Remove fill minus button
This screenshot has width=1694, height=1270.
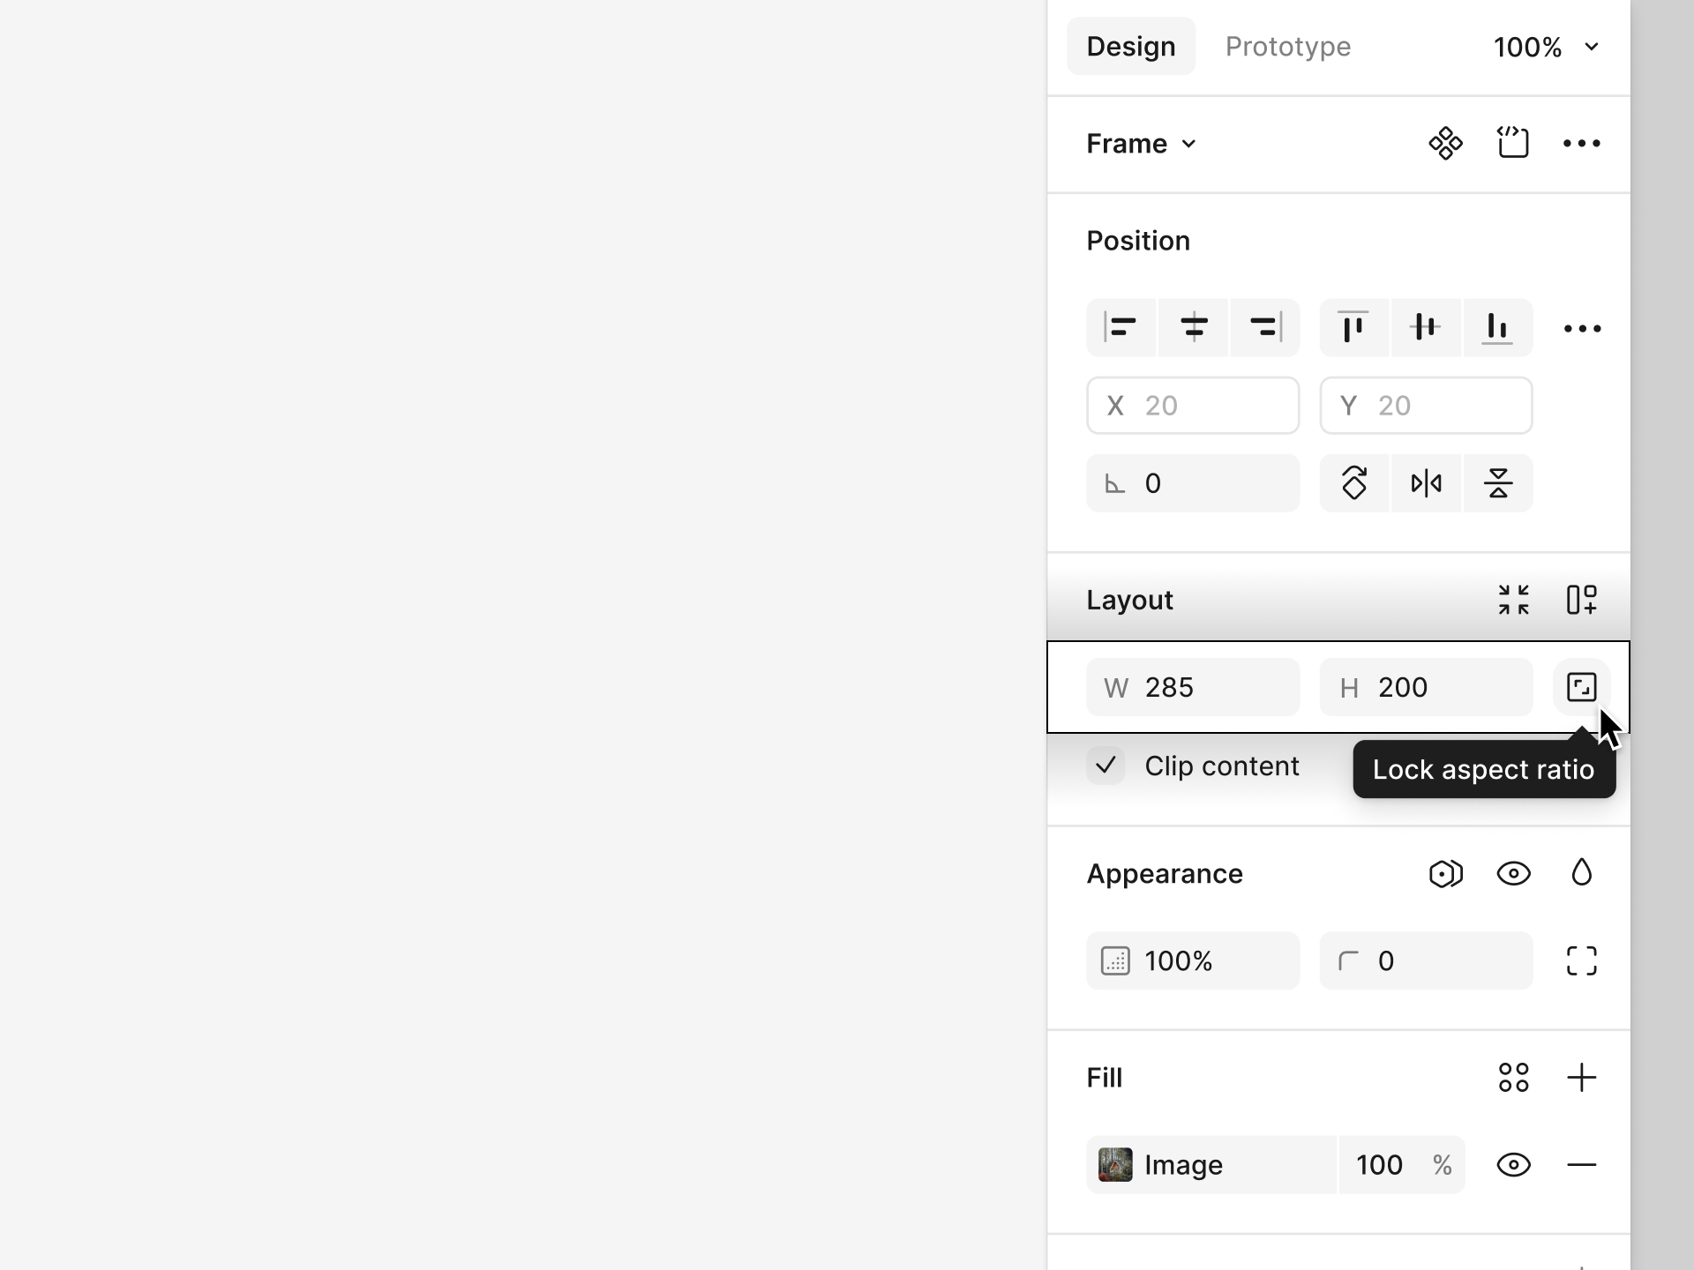1580,1165
